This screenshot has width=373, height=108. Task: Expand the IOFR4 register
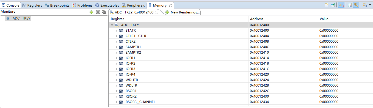pyautogui.click(x=117, y=74)
